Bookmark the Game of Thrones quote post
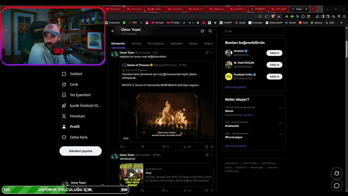 click(x=206, y=147)
